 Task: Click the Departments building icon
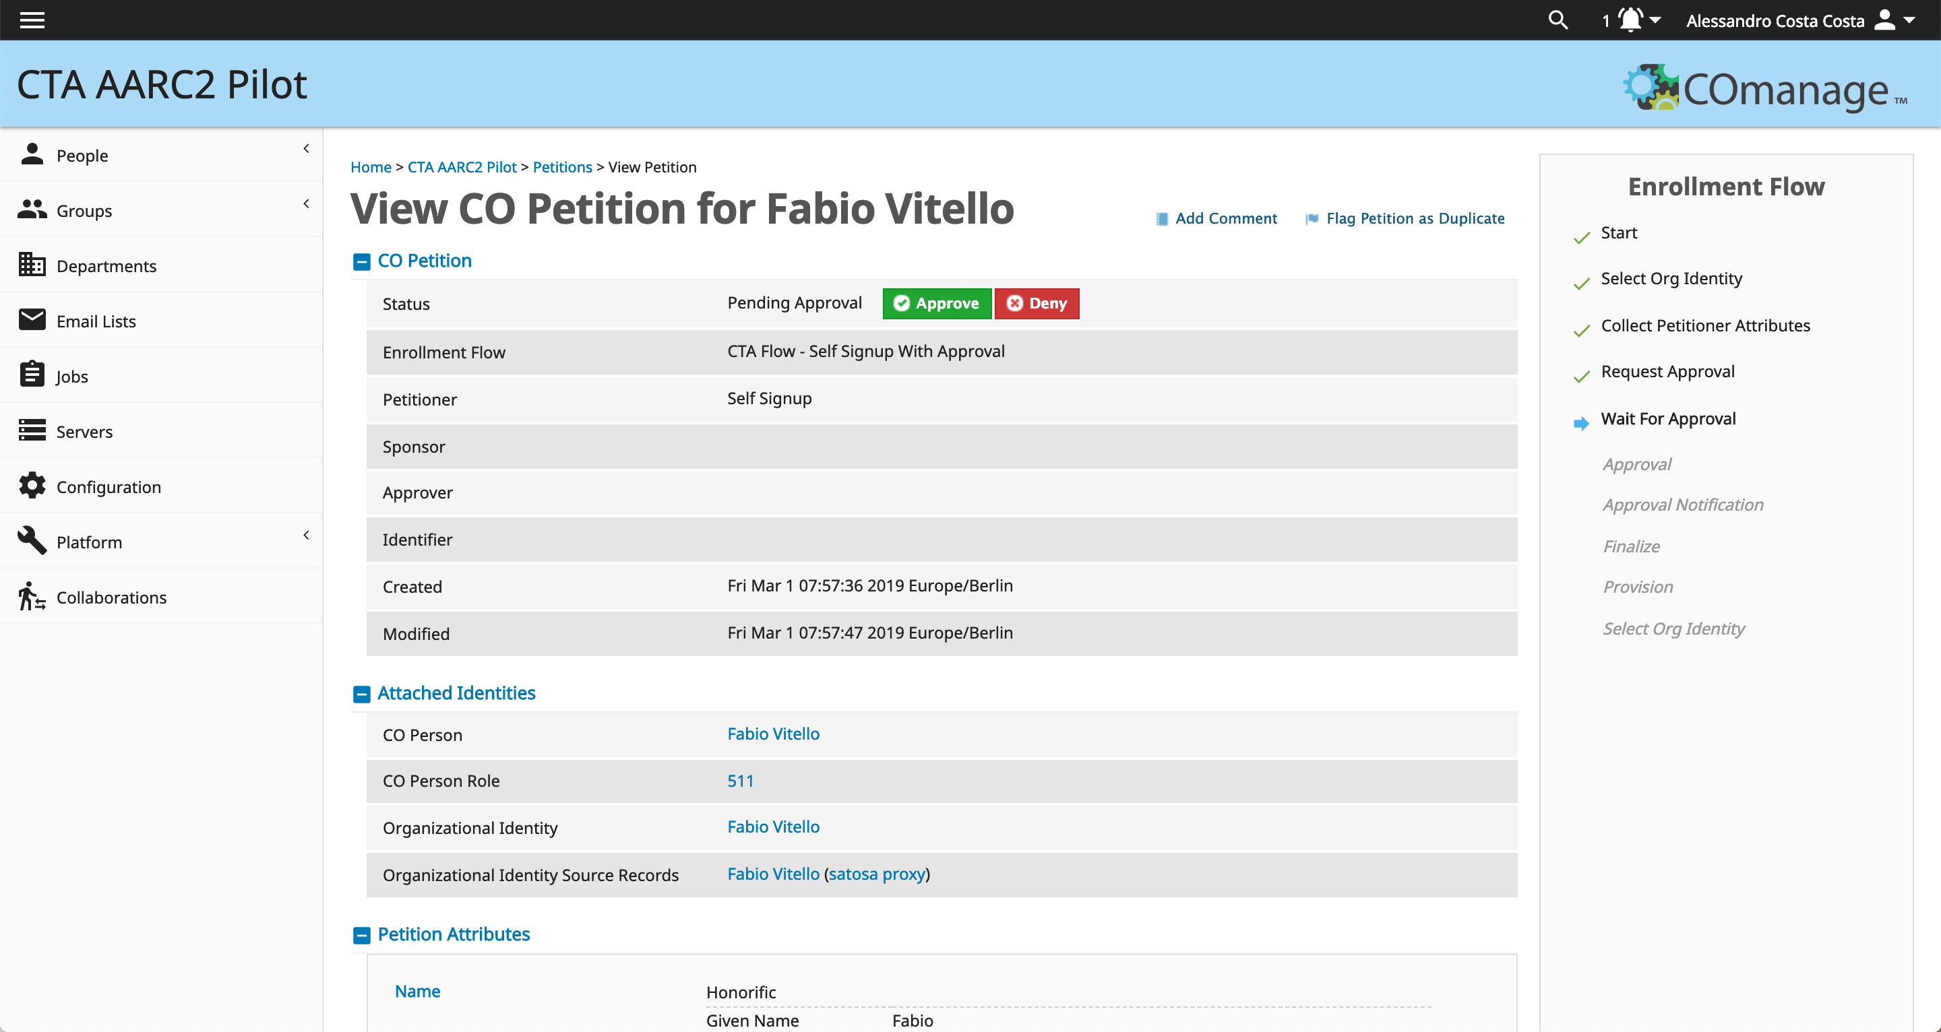tap(32, 265)
